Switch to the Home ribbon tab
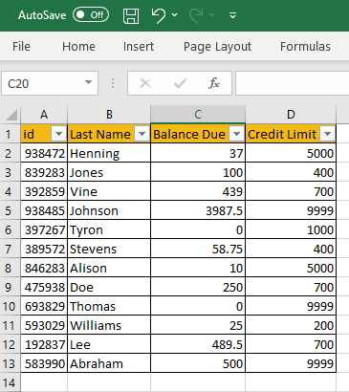 coord(78,47)
